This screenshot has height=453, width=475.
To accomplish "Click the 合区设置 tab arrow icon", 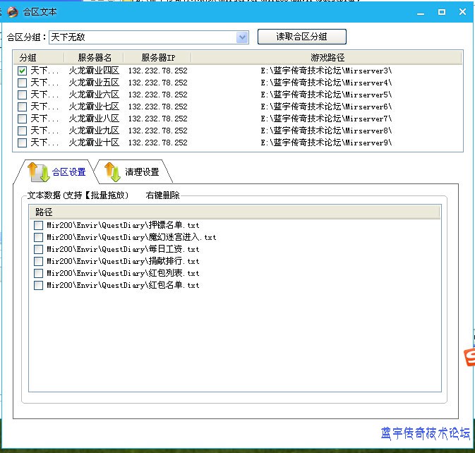I will [x=37, y=171].
